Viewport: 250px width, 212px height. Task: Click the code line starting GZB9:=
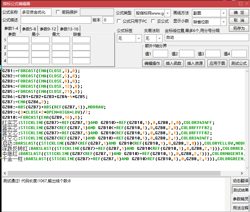(x=46, y=112)
